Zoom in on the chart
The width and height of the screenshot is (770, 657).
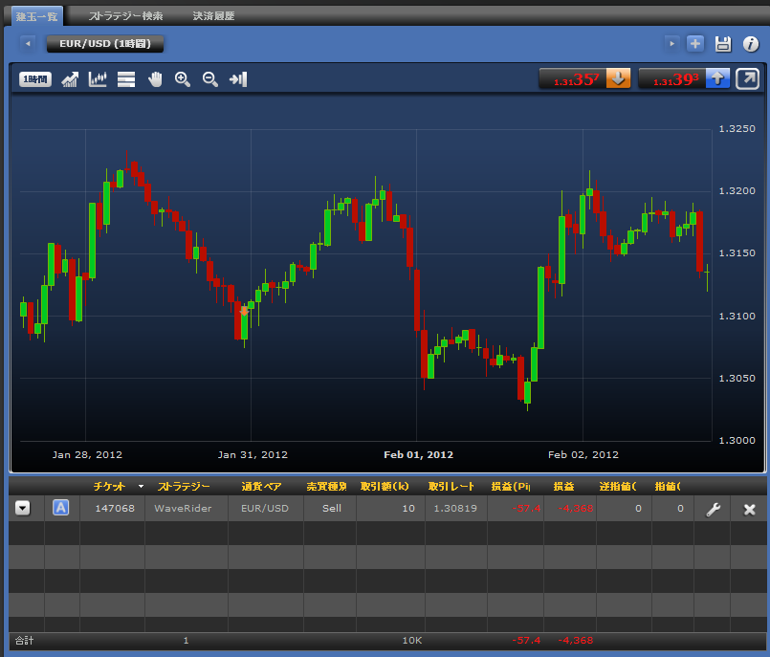(x=183, y=79)
